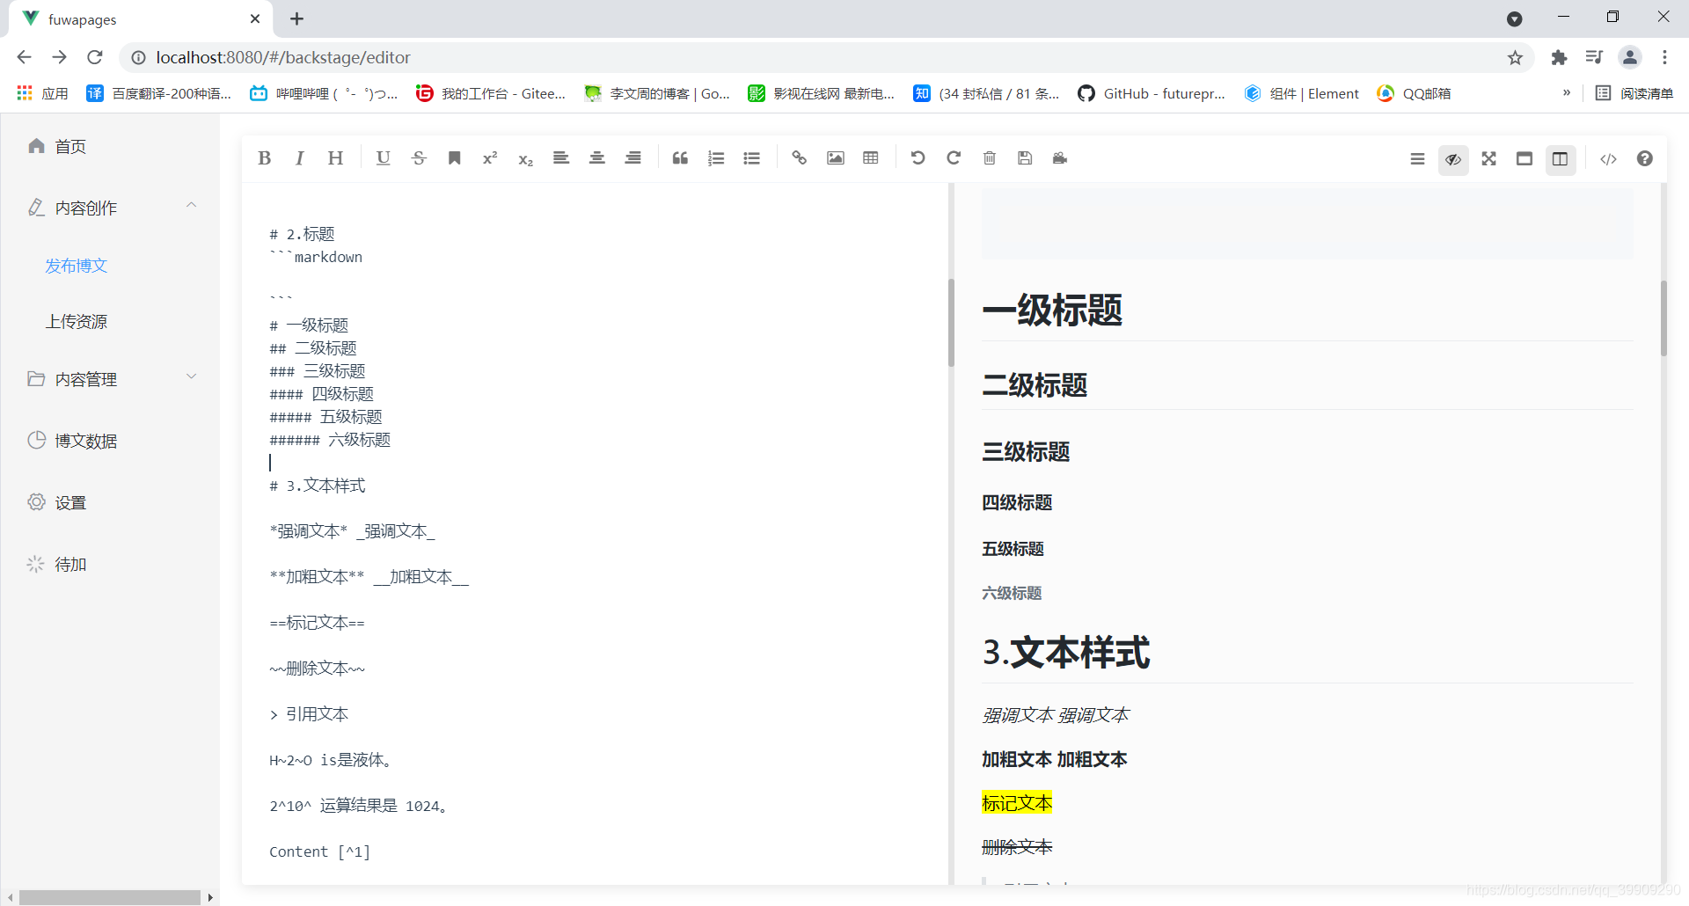The width and height of the screenshot is (1689, 906).
Task: Click the highlighted 标记文本 in preview
Action: [x=1017, y=803]
